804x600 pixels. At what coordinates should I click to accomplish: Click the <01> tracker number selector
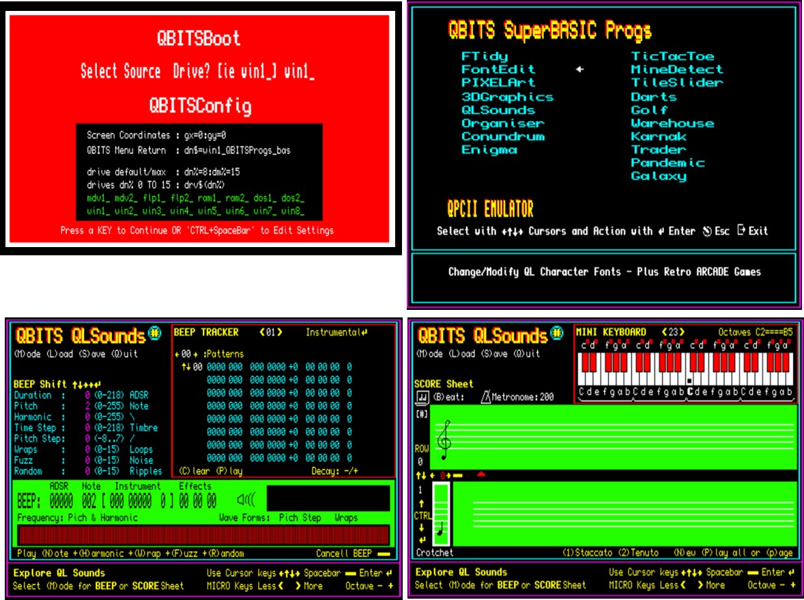point(271,332)
